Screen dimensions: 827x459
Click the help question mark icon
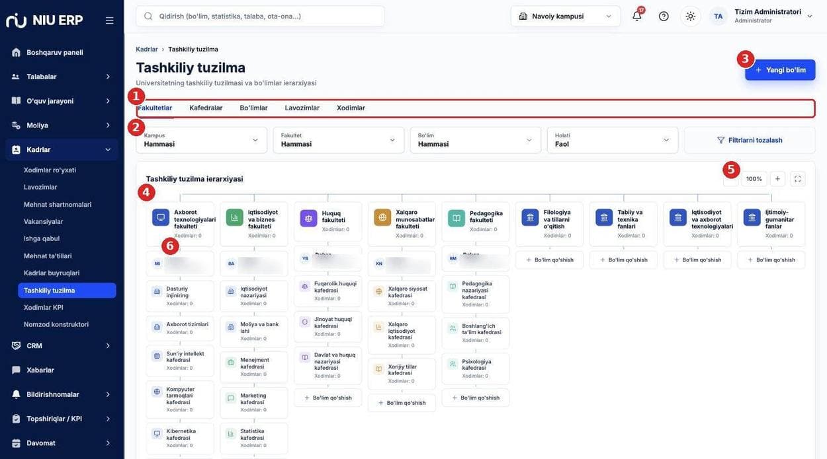664,16
